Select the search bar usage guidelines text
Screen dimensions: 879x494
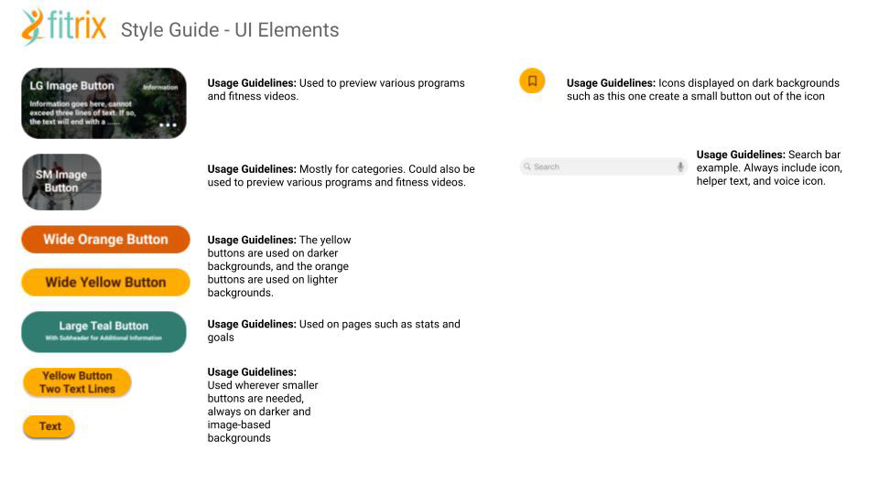[x=768, y=167]
